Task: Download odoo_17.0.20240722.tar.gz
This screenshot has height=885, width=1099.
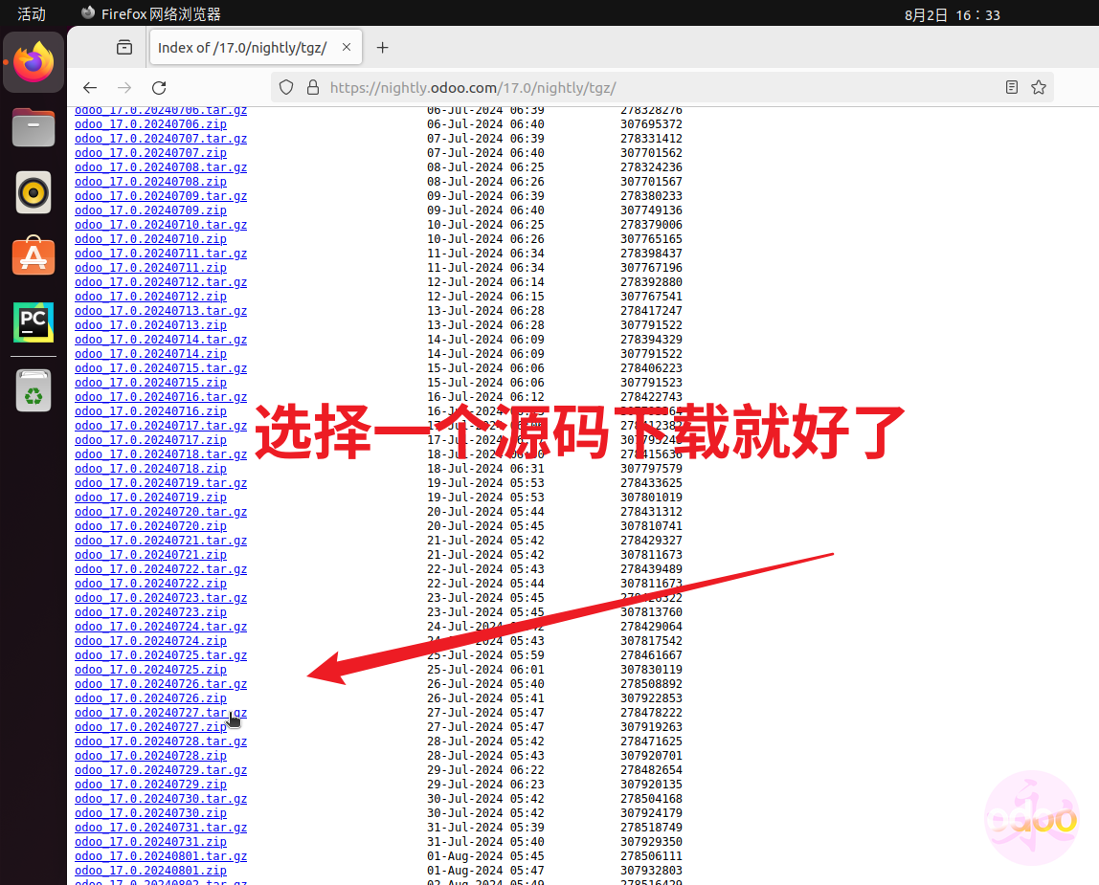Action: click(161, 569)
